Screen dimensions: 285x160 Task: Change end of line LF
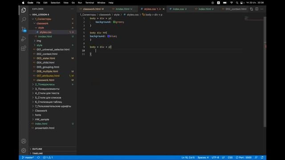223,157
